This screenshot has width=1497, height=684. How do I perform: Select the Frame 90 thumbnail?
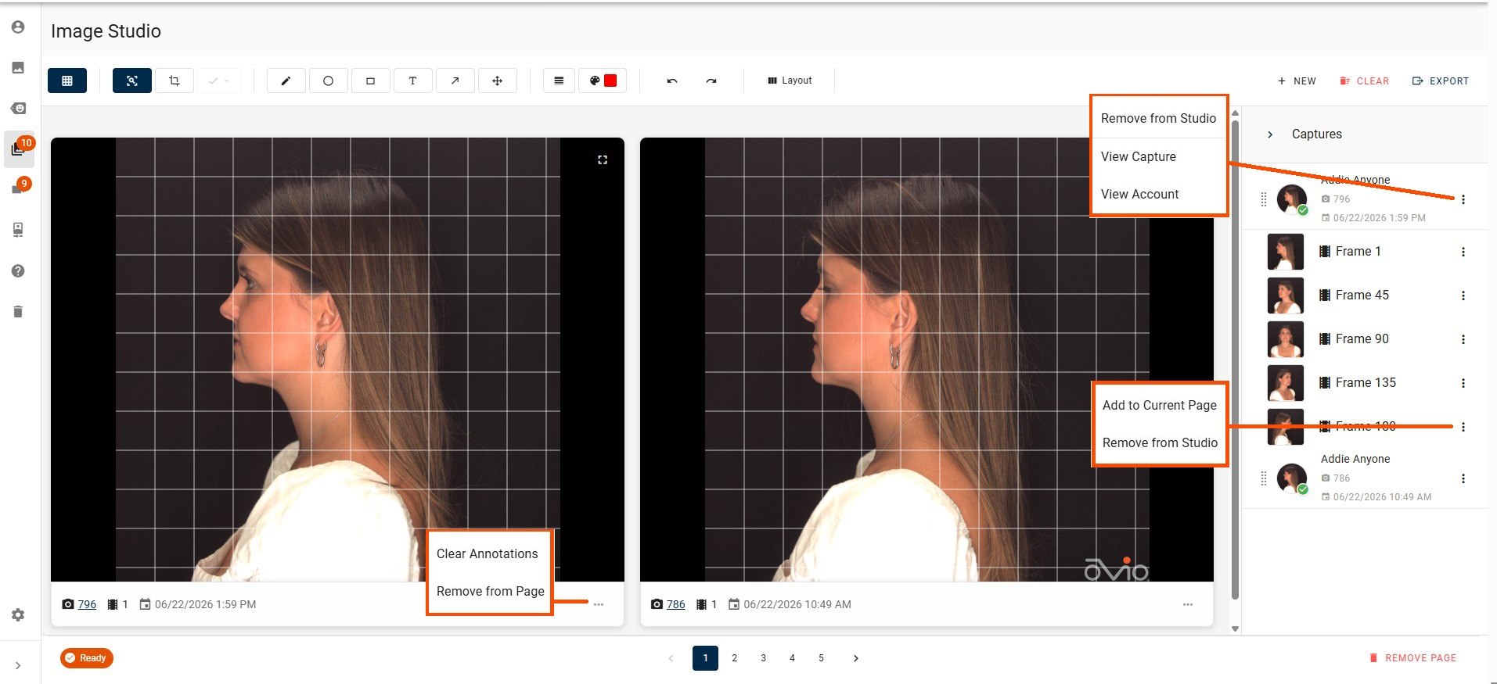(1286, 339)
